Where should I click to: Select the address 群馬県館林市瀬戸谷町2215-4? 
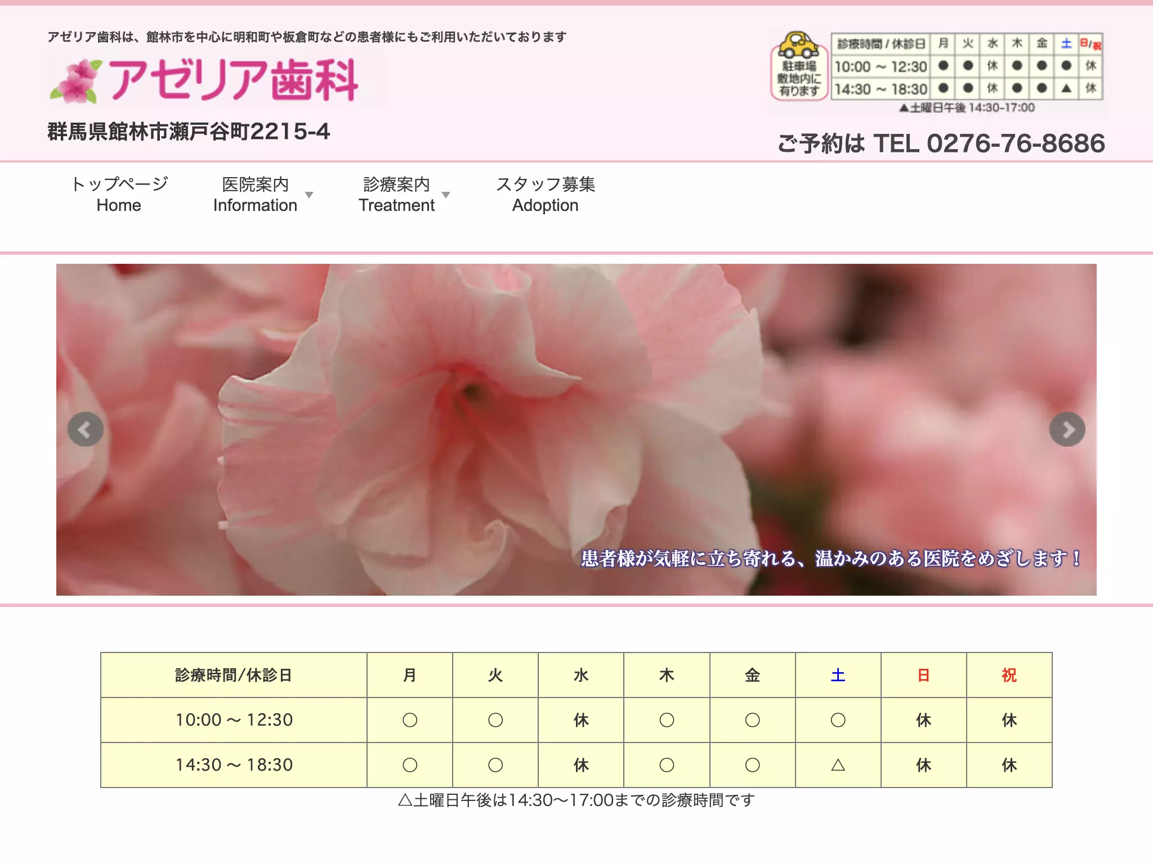click(189, 132)
